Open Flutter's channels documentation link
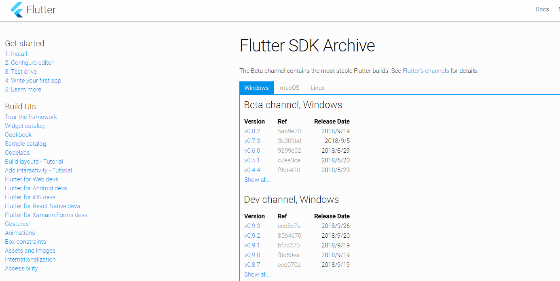This screenshot has height=281, width=560. 426,70
